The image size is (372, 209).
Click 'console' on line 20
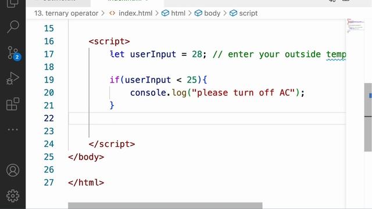(148, 93)
